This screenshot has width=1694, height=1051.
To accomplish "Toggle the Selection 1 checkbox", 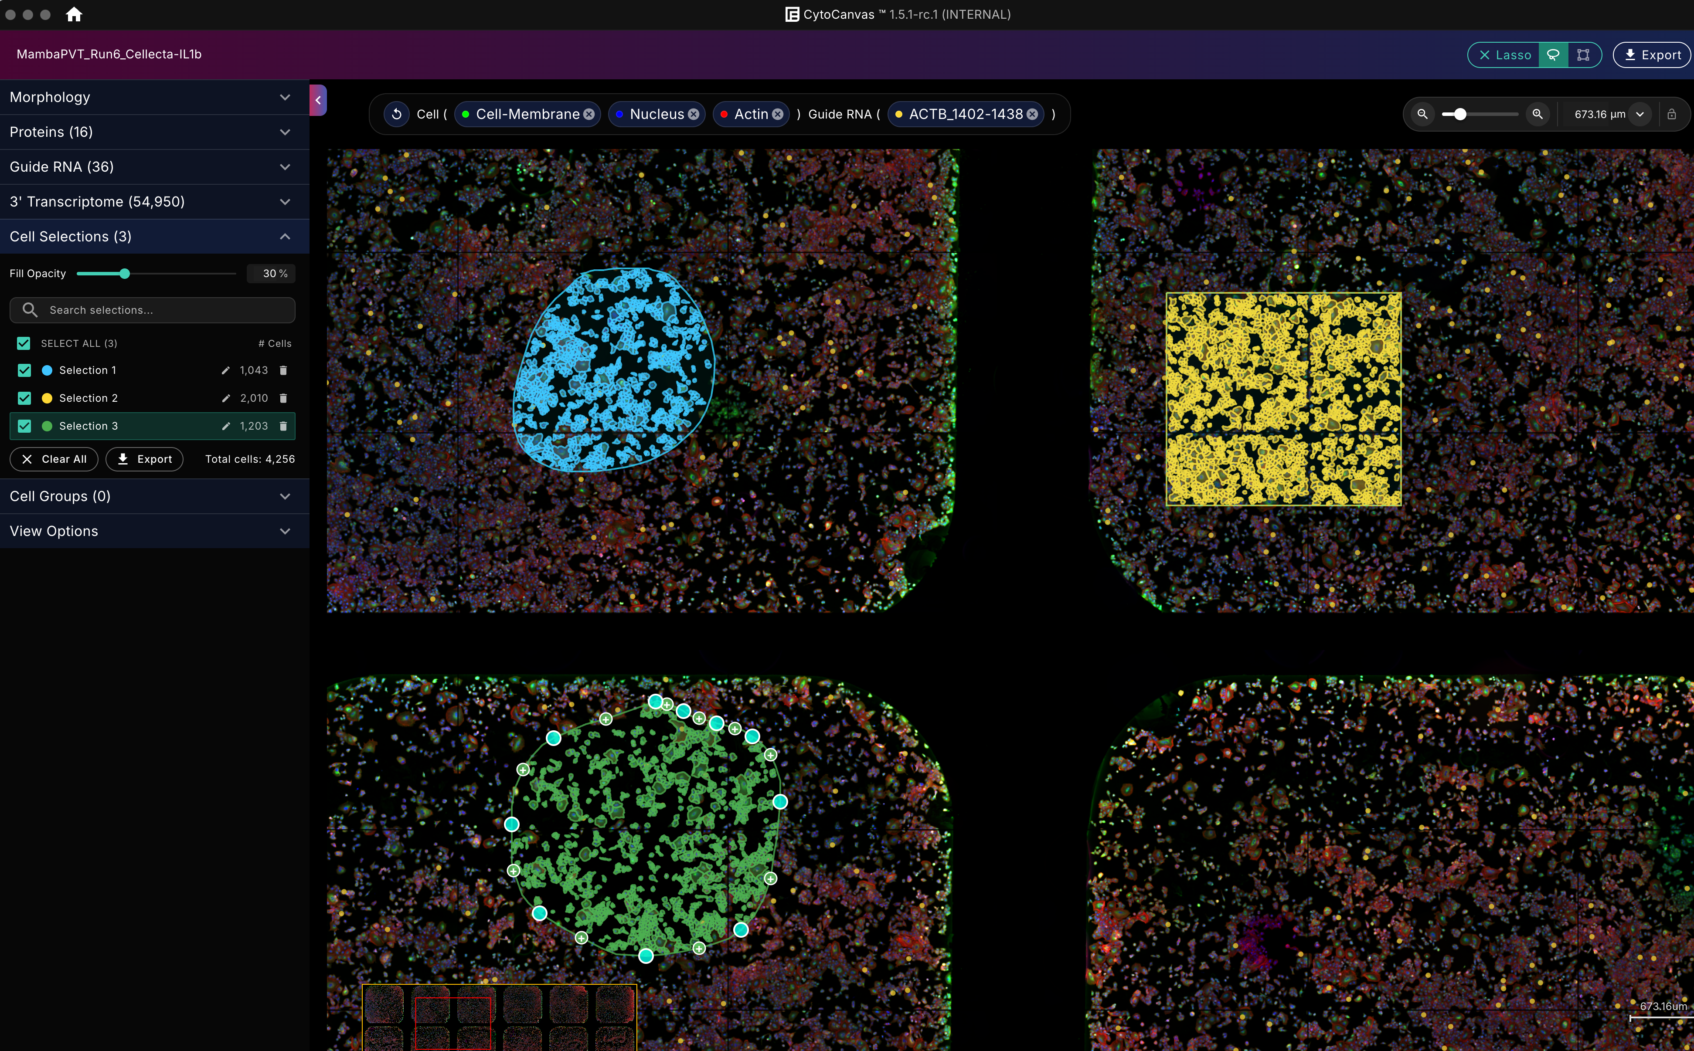I will coord(24,370).
